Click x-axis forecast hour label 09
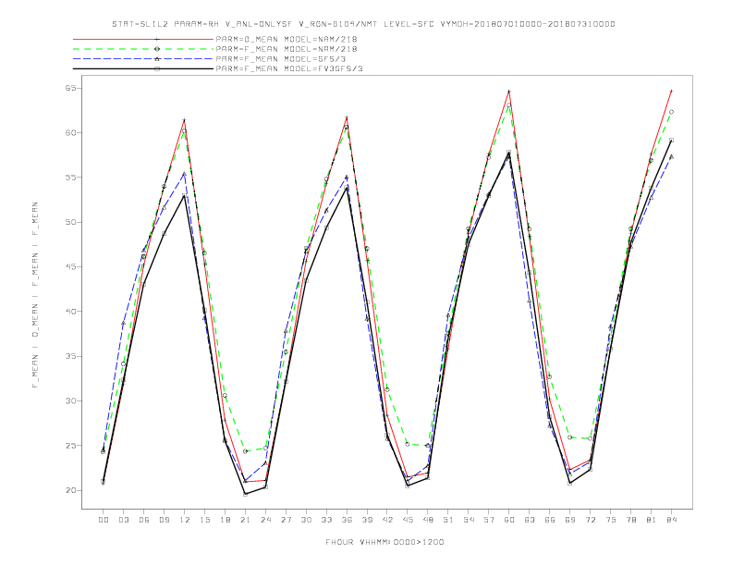Viewport: 732px width, 566px height. click(x=164, y=520)
